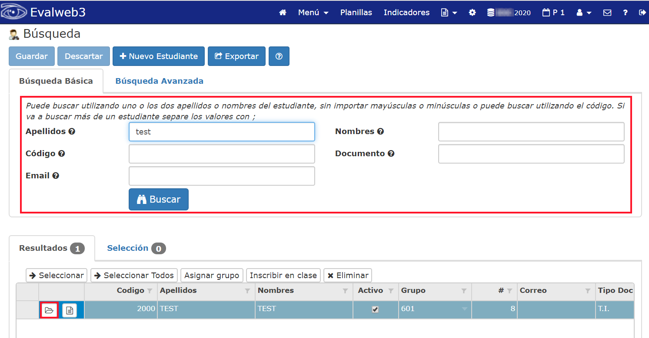This screenshot has width=649, height=338.
Task: Toggle the Activo checkbox for student TEST
Action: pos(376,309)
